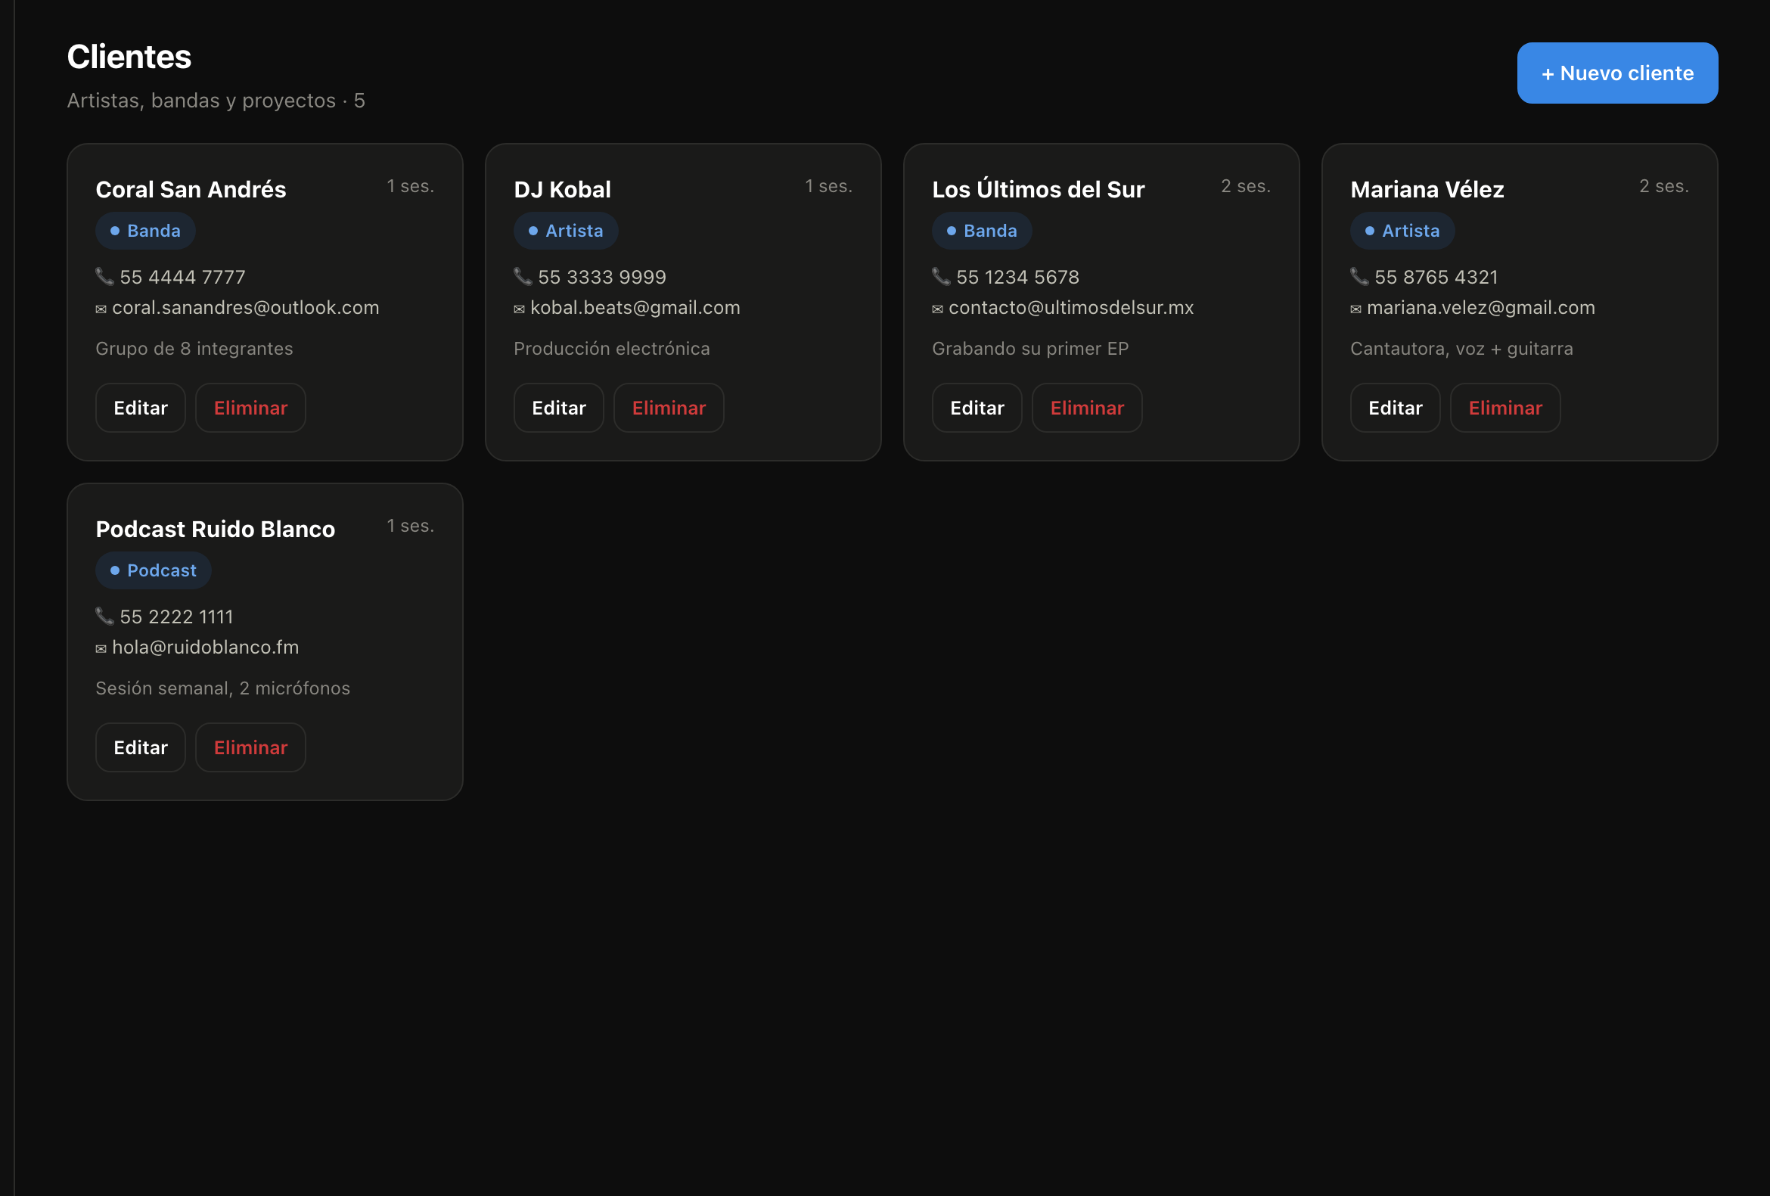Click phone icon on Podcast Ruido Blanco card
The height and width of the screenshot is (1196, 1770).
click(104, 617)
